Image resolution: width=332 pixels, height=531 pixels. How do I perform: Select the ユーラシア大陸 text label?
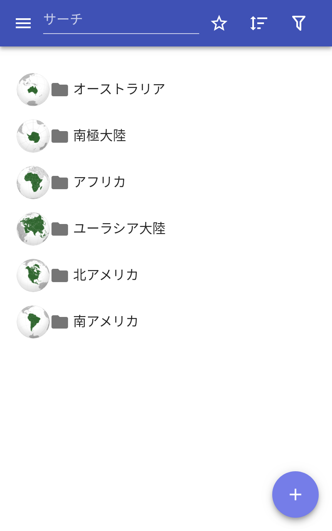(x=120, y=229)
